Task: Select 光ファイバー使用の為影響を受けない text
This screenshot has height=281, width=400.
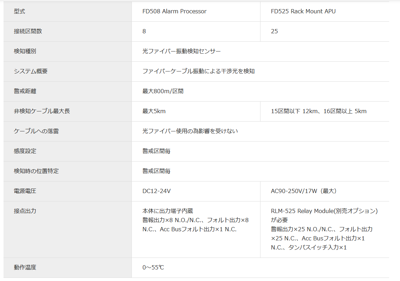Action: pyautogui.click(x=190, y=131)
